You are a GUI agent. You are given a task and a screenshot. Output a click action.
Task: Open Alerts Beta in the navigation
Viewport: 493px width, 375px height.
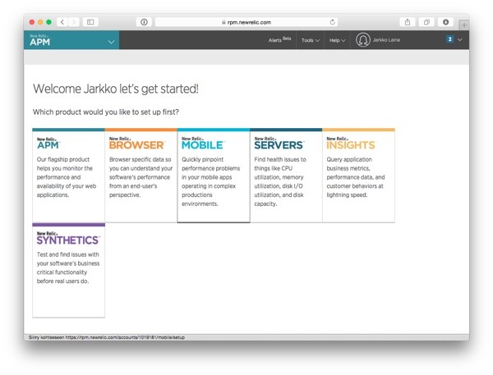(x=279, y=40)
